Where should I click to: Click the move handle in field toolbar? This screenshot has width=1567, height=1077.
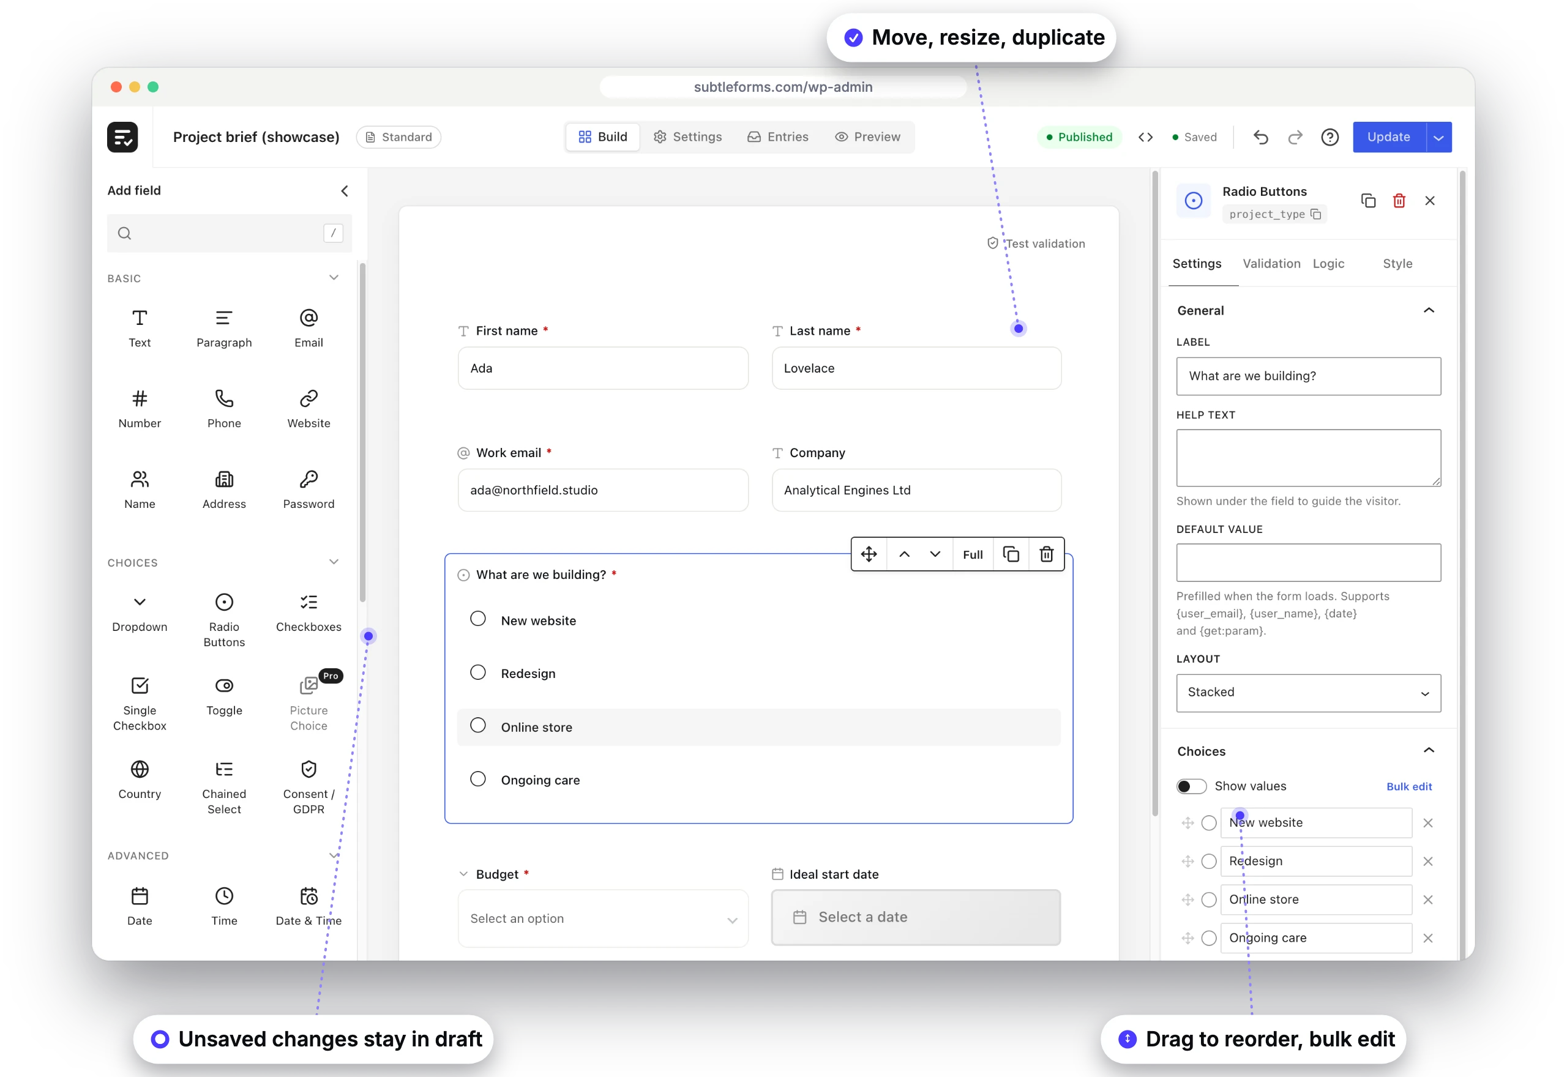click(869, 554)
